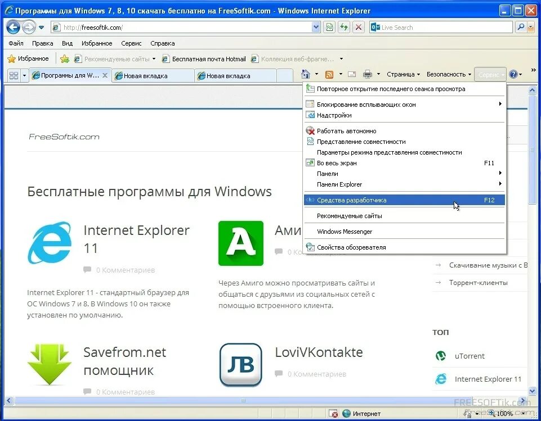The image size is (541, 421).
Task: Select Во весь экран menu item
Action: [x=404, y=163]
